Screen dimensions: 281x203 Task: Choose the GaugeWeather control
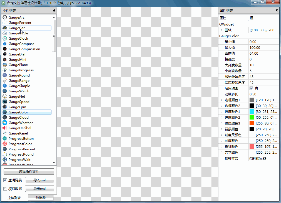[x=21, y=123]
